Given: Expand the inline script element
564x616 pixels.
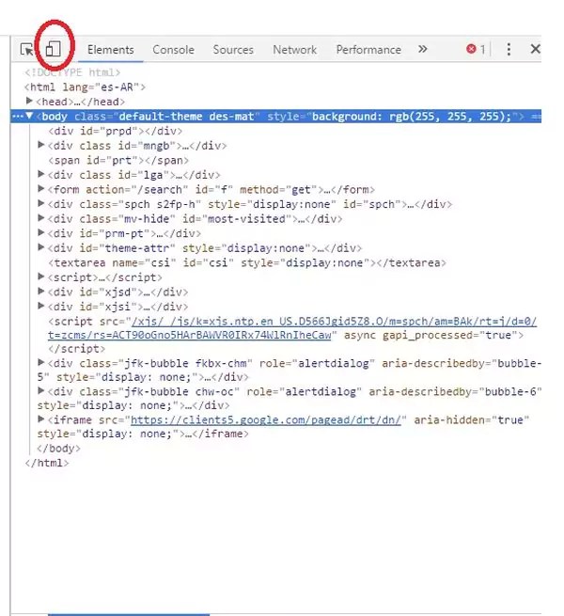Looking at the screenshot, I should pos(40,276).
